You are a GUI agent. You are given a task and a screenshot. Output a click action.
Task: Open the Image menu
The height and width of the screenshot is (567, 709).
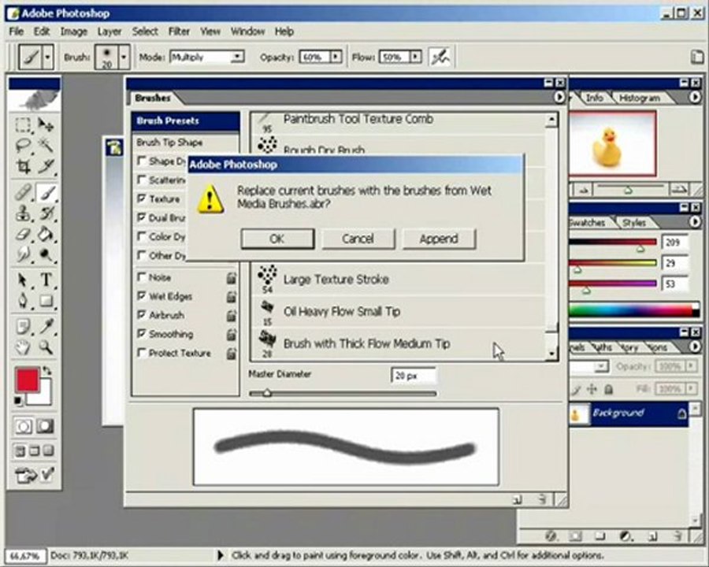[x=74, y=31]
